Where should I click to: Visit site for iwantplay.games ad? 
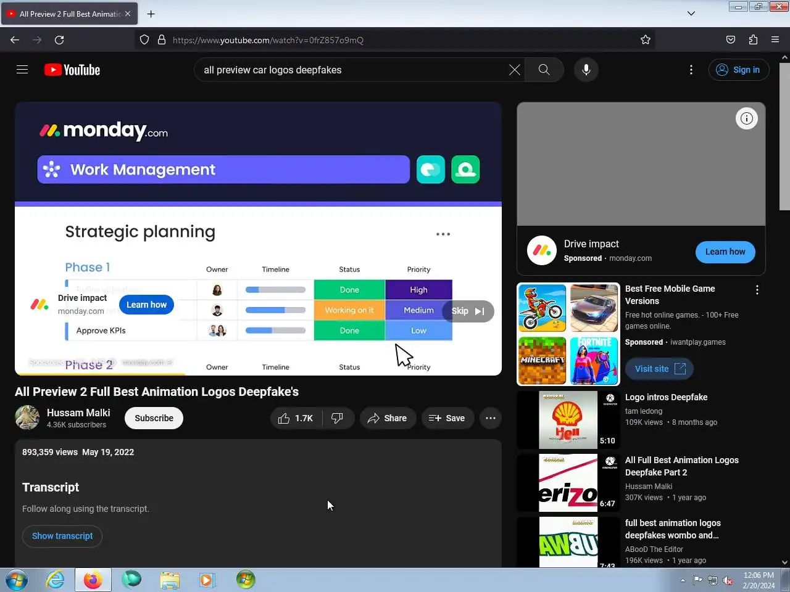[x=660, y=369]
